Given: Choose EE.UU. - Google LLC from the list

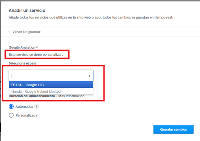Looking at the screenshot, I should point(51,85).
